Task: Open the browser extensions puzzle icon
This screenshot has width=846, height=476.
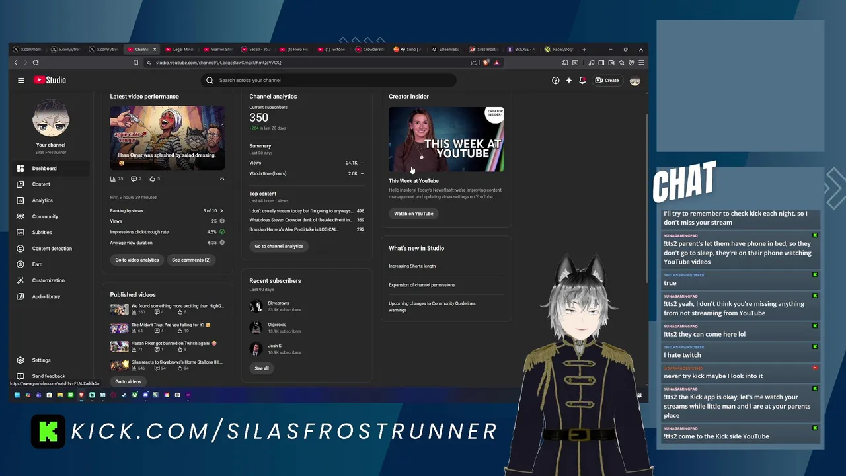Action: tap(565, 63)
